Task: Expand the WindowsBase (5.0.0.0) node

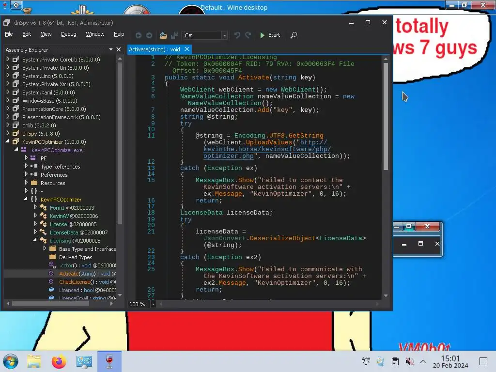Action: 8,100
